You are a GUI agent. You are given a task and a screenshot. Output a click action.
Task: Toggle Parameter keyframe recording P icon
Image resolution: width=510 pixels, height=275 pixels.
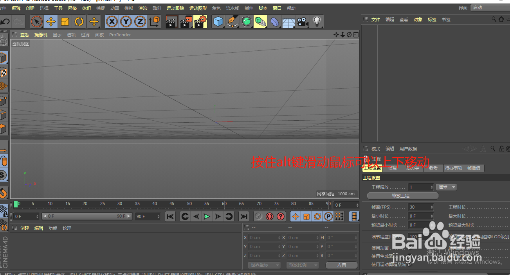click(328, 216)
